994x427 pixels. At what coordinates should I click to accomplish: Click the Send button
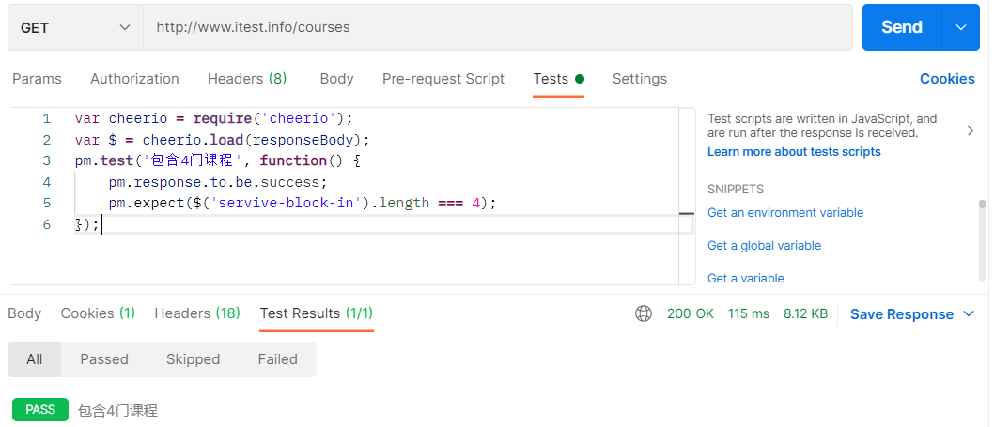pos(901,27)
